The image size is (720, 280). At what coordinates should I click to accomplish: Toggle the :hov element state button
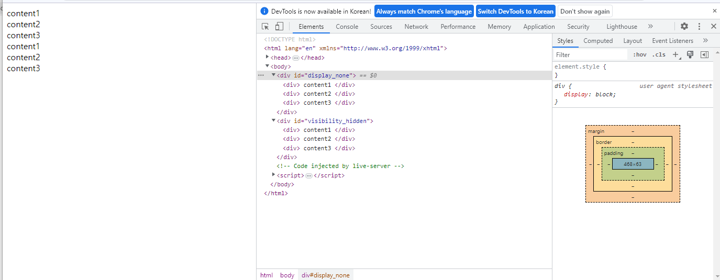point(640,54)
